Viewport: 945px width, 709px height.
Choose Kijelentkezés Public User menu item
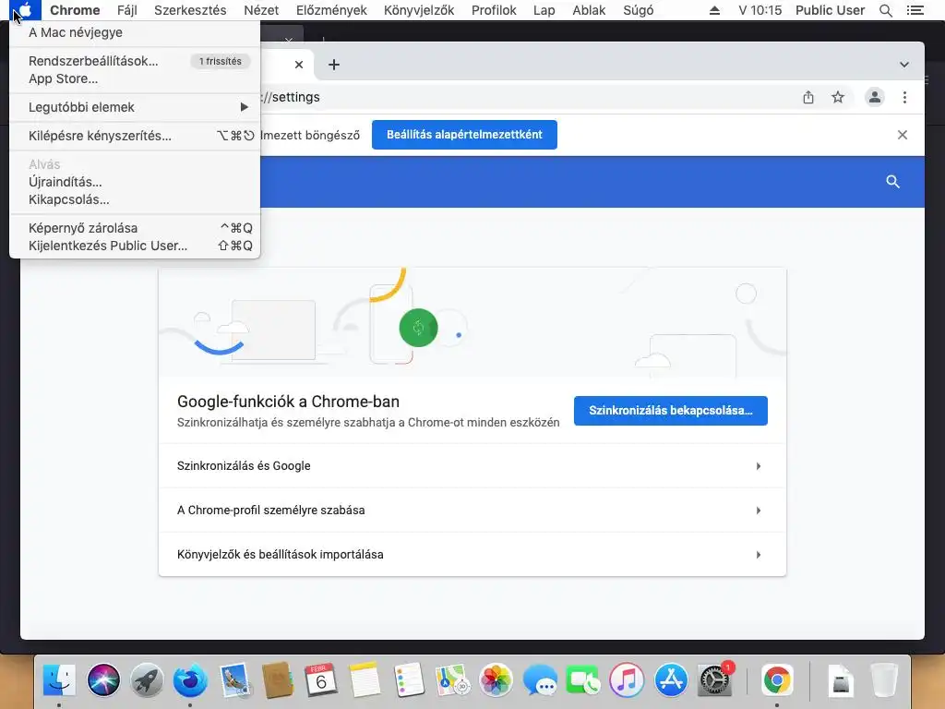click(x=135, y=246)
